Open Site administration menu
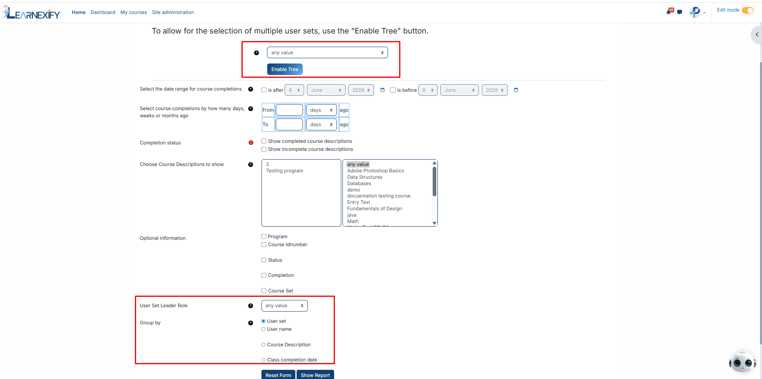Screen dimensions: 762x379 (173, 12)
